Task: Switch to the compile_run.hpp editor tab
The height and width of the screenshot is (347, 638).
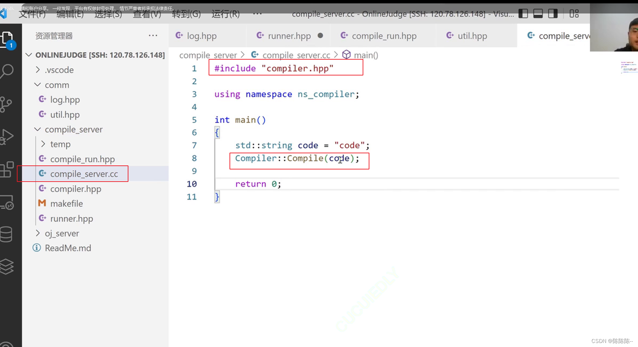Action: (x=384, y=36)
